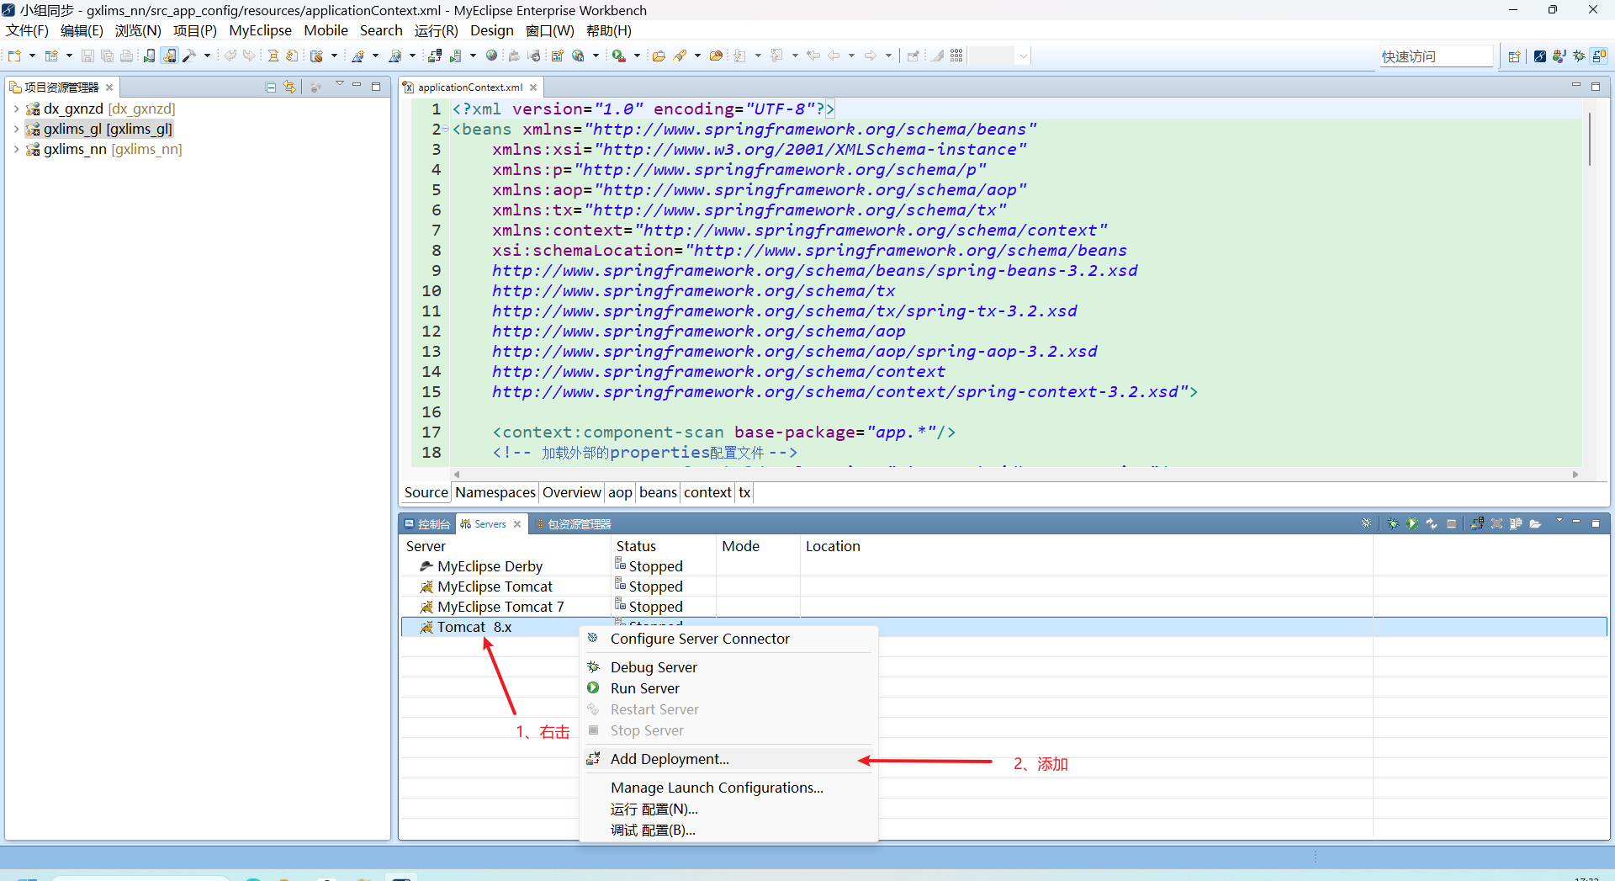Screen dimensions: 1615x881
Task: Open Servers view menu triangle
Action: [x=1559, y=521]
